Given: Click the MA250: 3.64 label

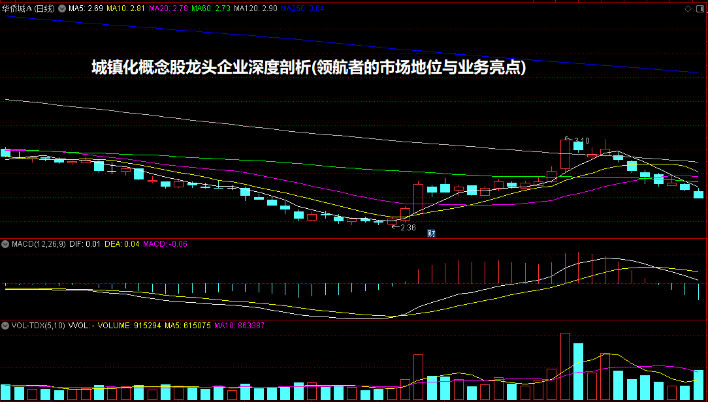Looking at the screenshot, I should [302, 8].
